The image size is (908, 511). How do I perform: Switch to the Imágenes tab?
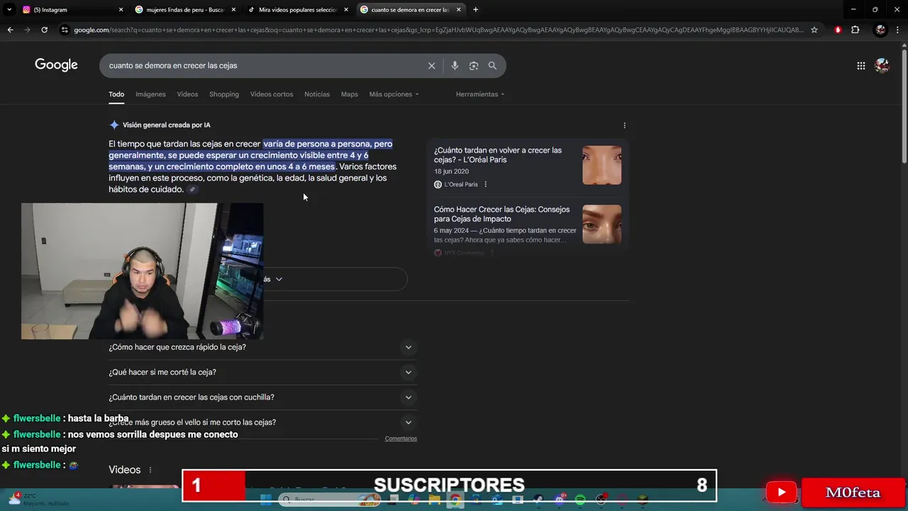click(x=150, y=94)
